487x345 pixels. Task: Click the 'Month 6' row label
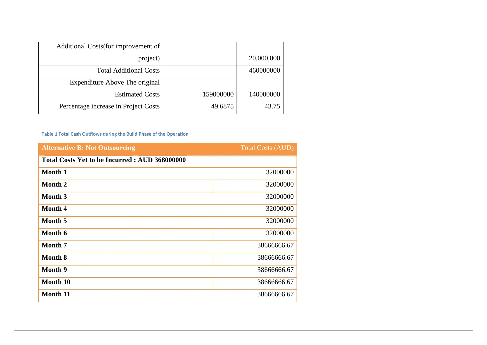[x=54, y=233]
